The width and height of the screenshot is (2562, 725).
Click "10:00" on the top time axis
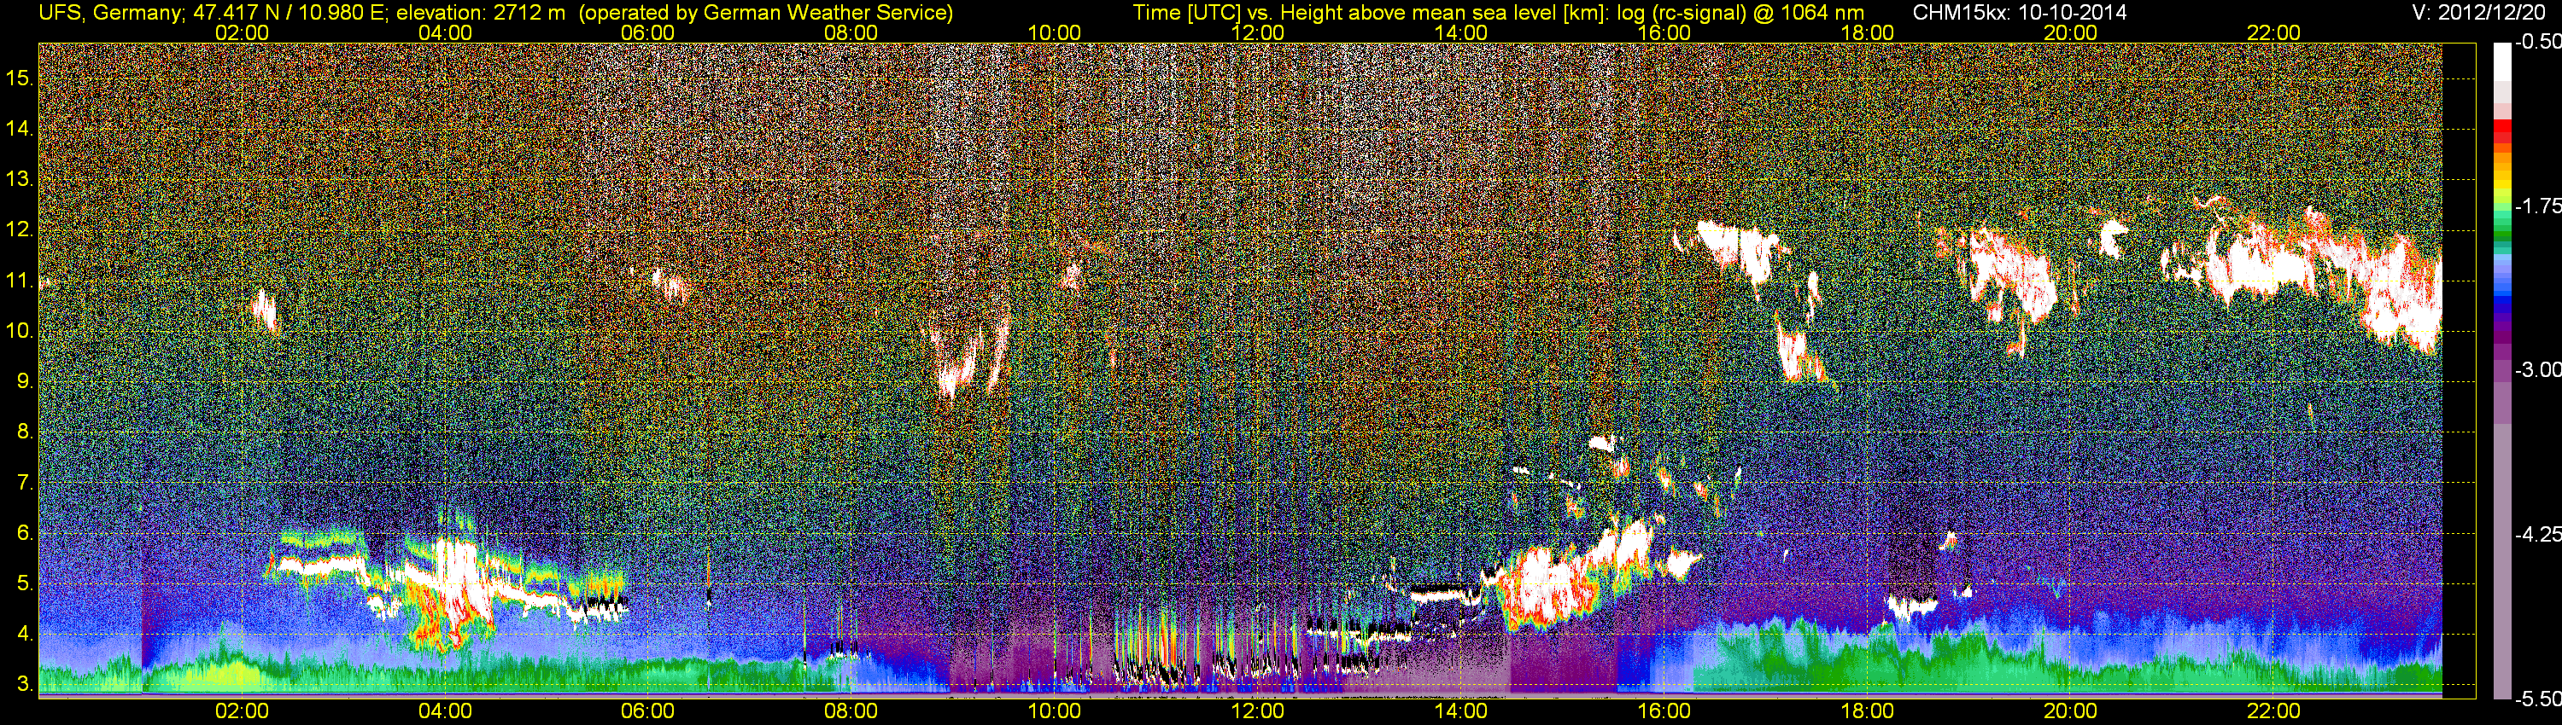[1054, 32]
